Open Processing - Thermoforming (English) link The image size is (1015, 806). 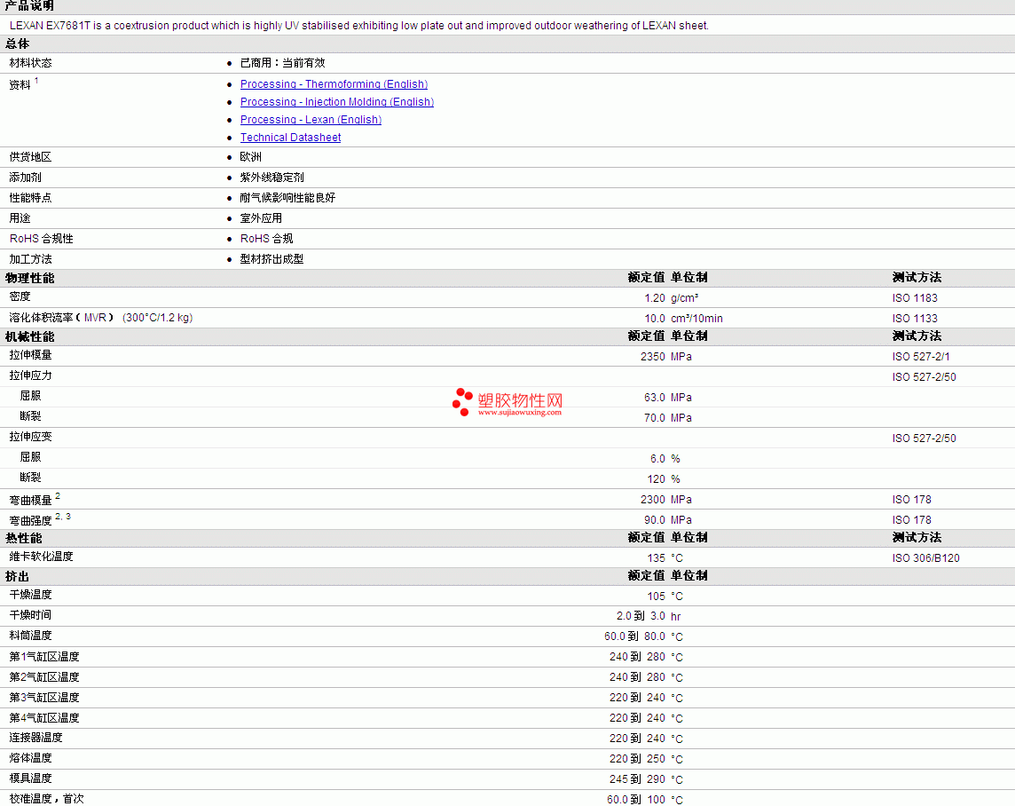[334, 84]
